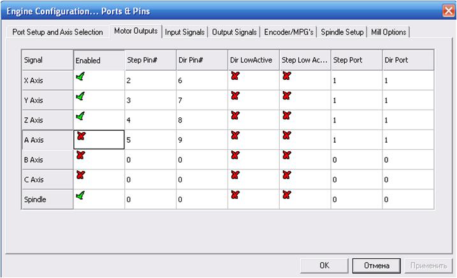Image resolution: width=457 pixels, height=278 pixels.
Task: Click the A Axis Dir Pin# cell
Action: (x=201, y=140)
